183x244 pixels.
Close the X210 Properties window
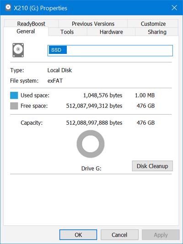[x=174, y=7]
